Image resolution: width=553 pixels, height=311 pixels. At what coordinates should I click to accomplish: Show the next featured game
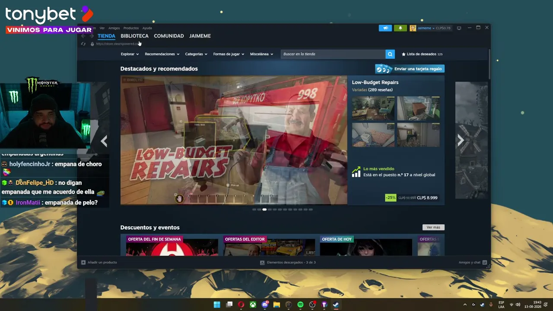click(x=461, y=140)
